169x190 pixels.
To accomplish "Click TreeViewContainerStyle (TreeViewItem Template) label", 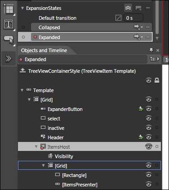I will tap(82, 71).
